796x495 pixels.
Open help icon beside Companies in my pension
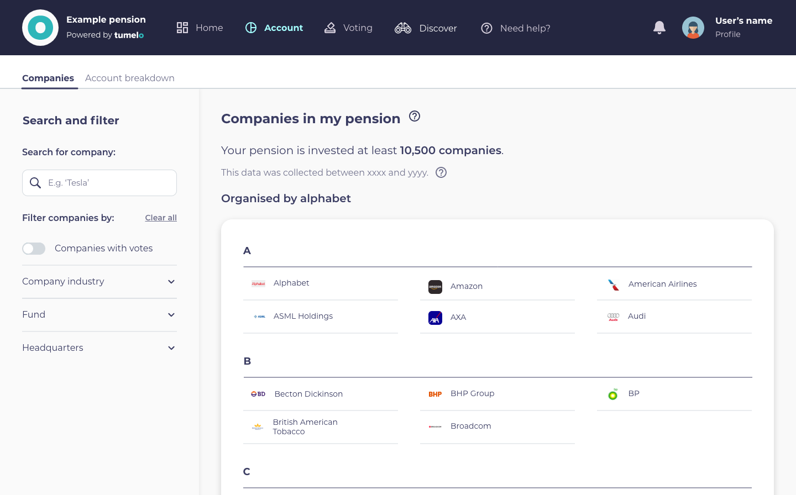pyautogui.click(x=415, y=116)
